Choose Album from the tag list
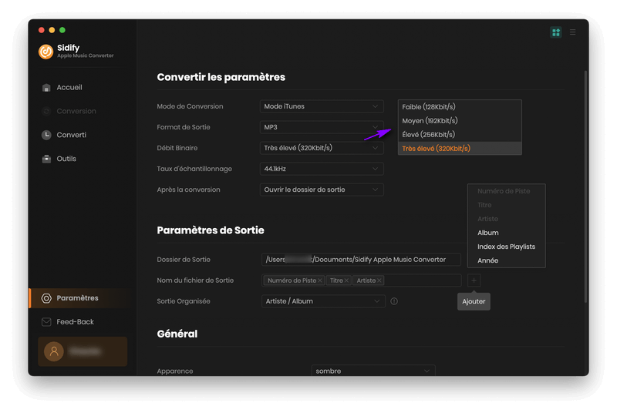This screenshot has height=413, width=617. point(488,233)
